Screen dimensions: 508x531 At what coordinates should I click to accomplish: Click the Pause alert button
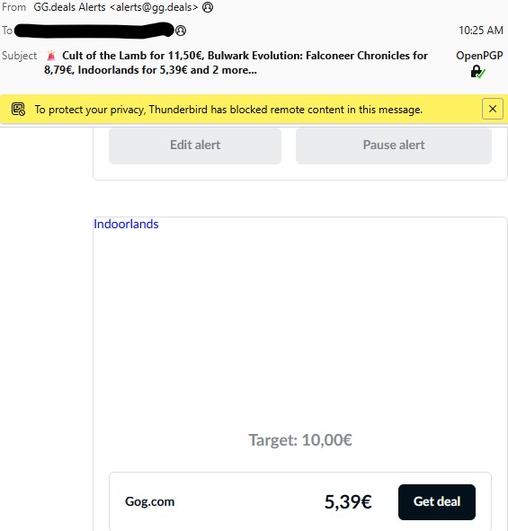coord(394,146)
